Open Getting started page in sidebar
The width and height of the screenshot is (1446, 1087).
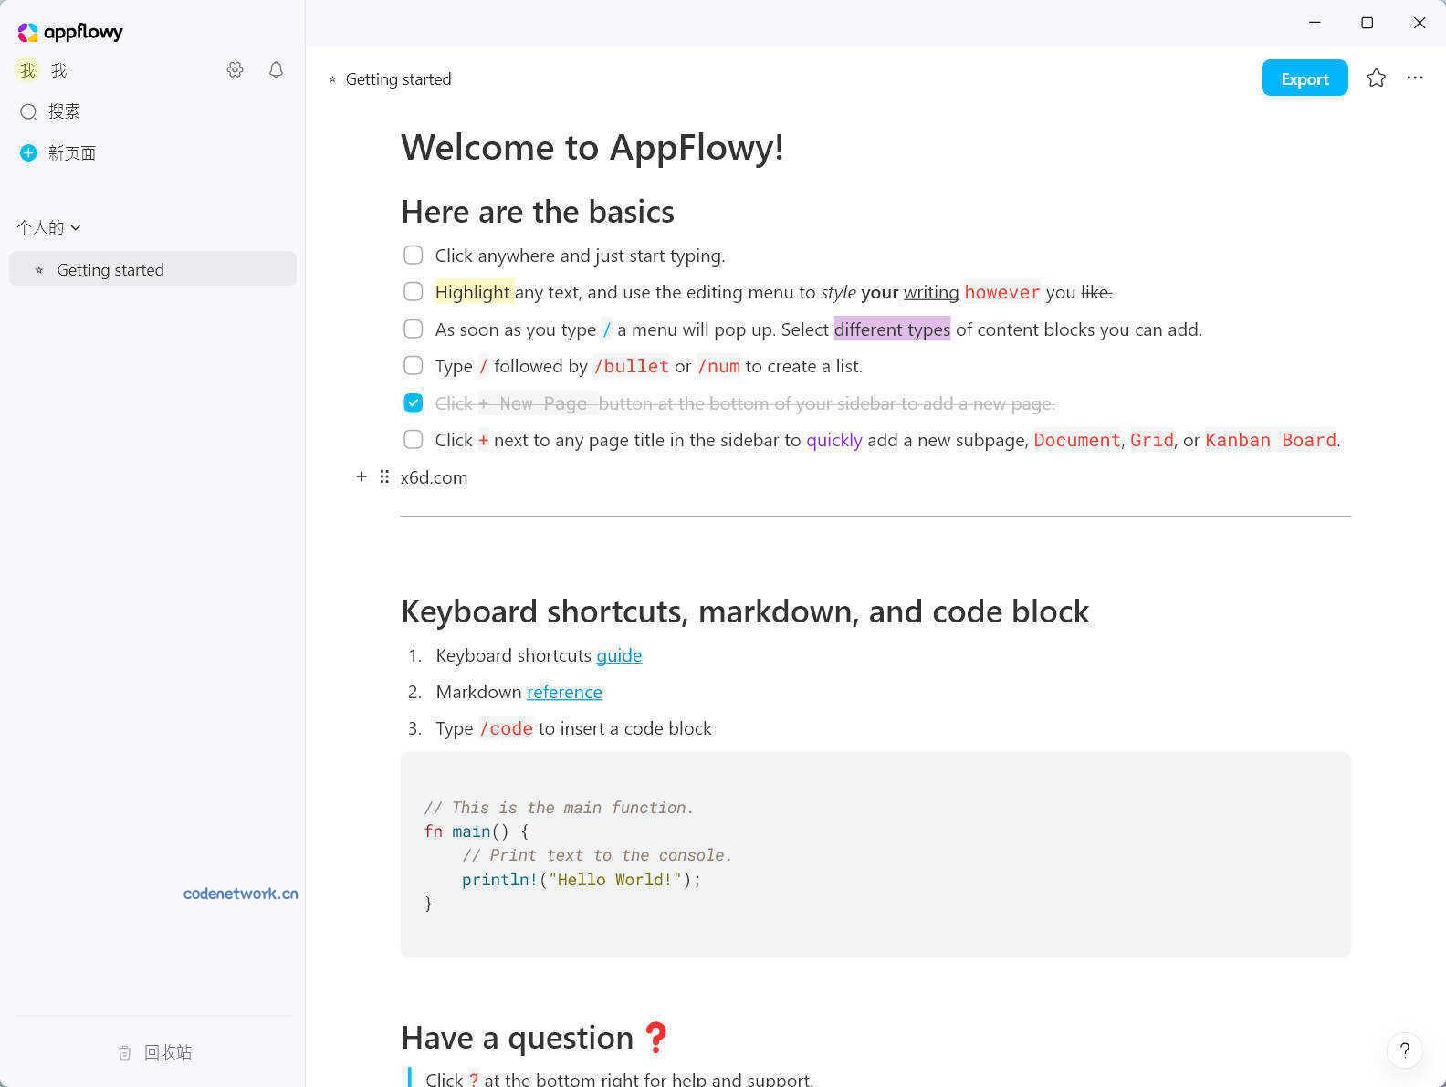click(152, 269)
